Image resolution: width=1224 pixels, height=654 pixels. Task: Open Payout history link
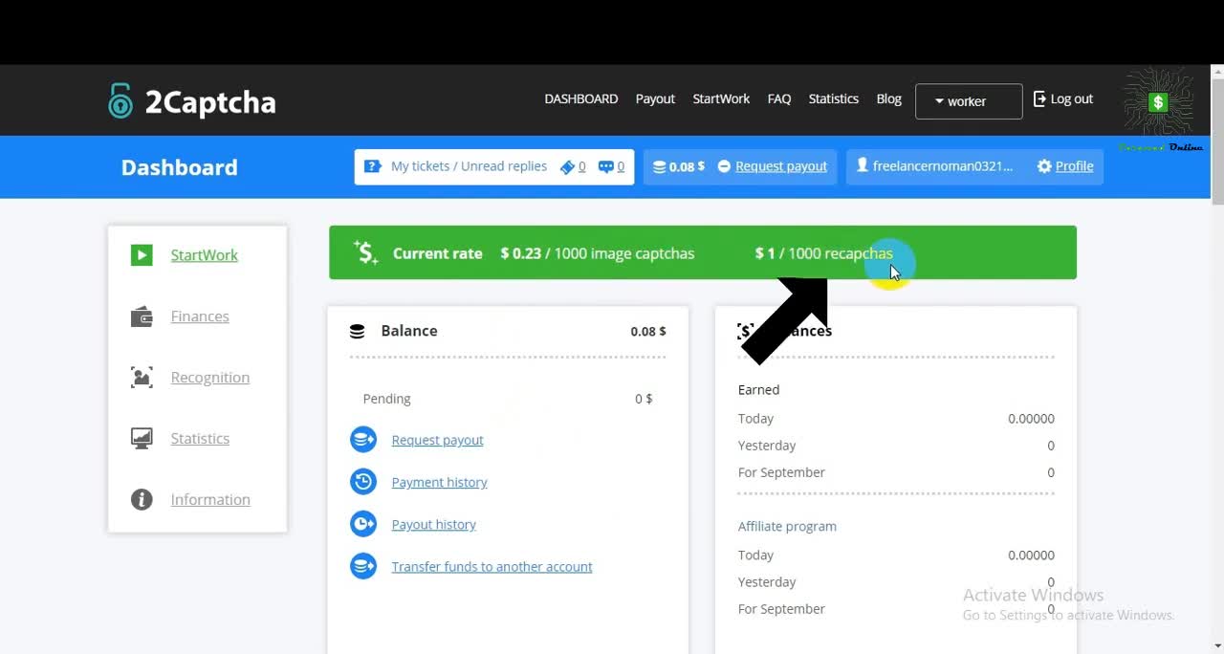(433, 524)
